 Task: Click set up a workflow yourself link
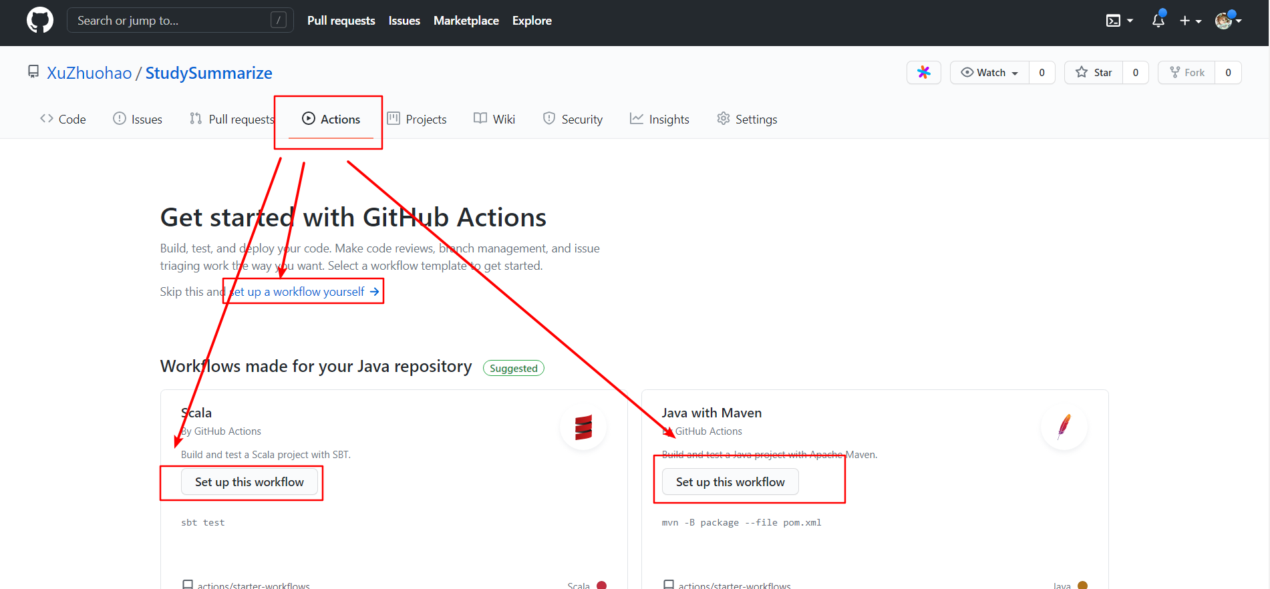pyautogui.click(x=304, y=292)
